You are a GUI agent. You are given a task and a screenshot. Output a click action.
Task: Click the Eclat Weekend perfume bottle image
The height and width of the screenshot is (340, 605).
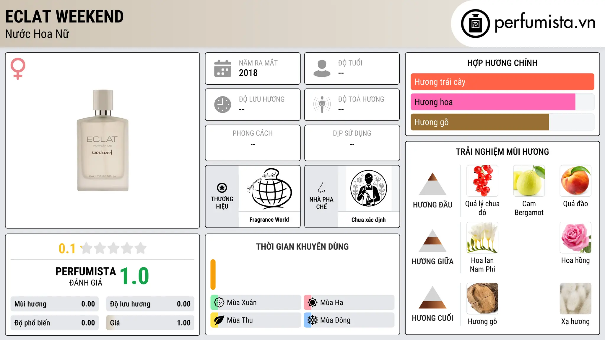tap(103, 140)
